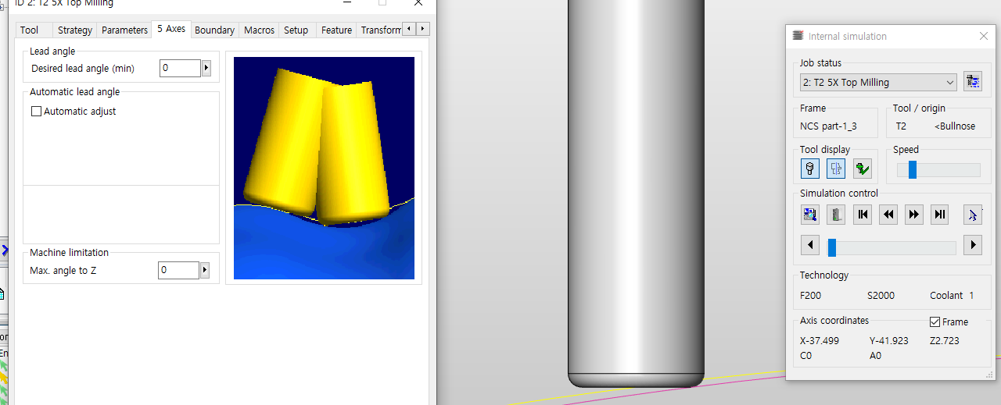Toggle solid tool display icon
1001x405 pixels.
(x=810, y=168)
